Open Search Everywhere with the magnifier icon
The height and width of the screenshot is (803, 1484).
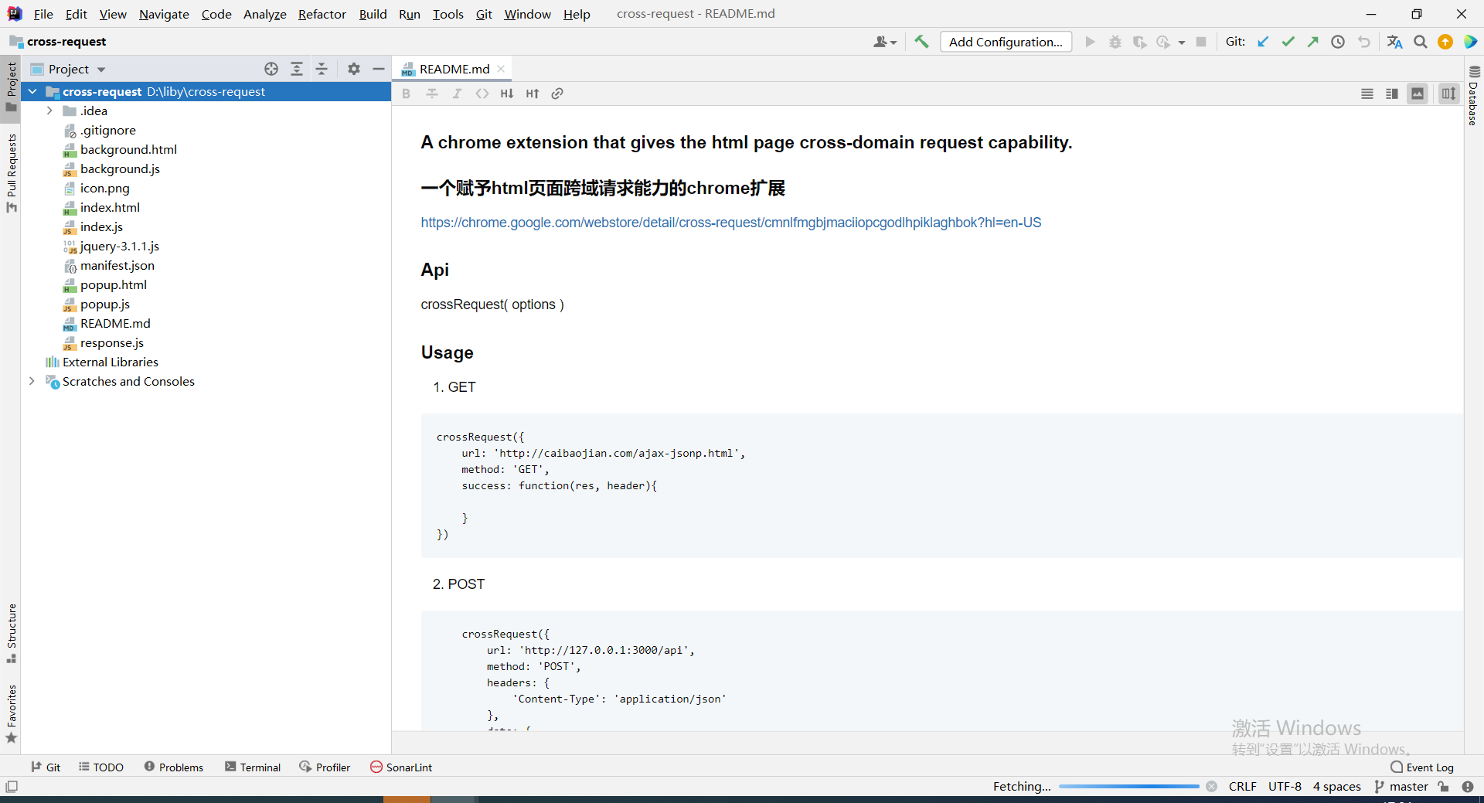coord(1420,42)
